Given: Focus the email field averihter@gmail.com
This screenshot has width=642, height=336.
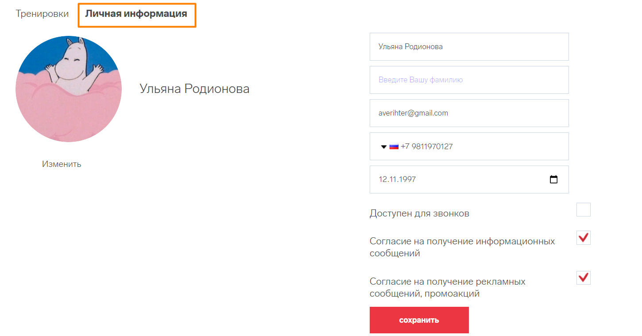Looking at the screenshot, I should (469, 113).
